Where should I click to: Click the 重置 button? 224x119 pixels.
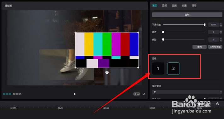click(199, 47)
